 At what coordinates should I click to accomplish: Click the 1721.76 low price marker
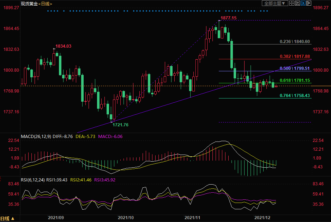(120, 125)
